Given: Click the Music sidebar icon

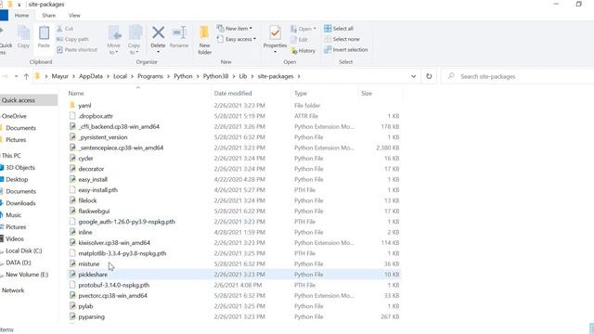Looking at the screenshot, I should coord(2,214).
